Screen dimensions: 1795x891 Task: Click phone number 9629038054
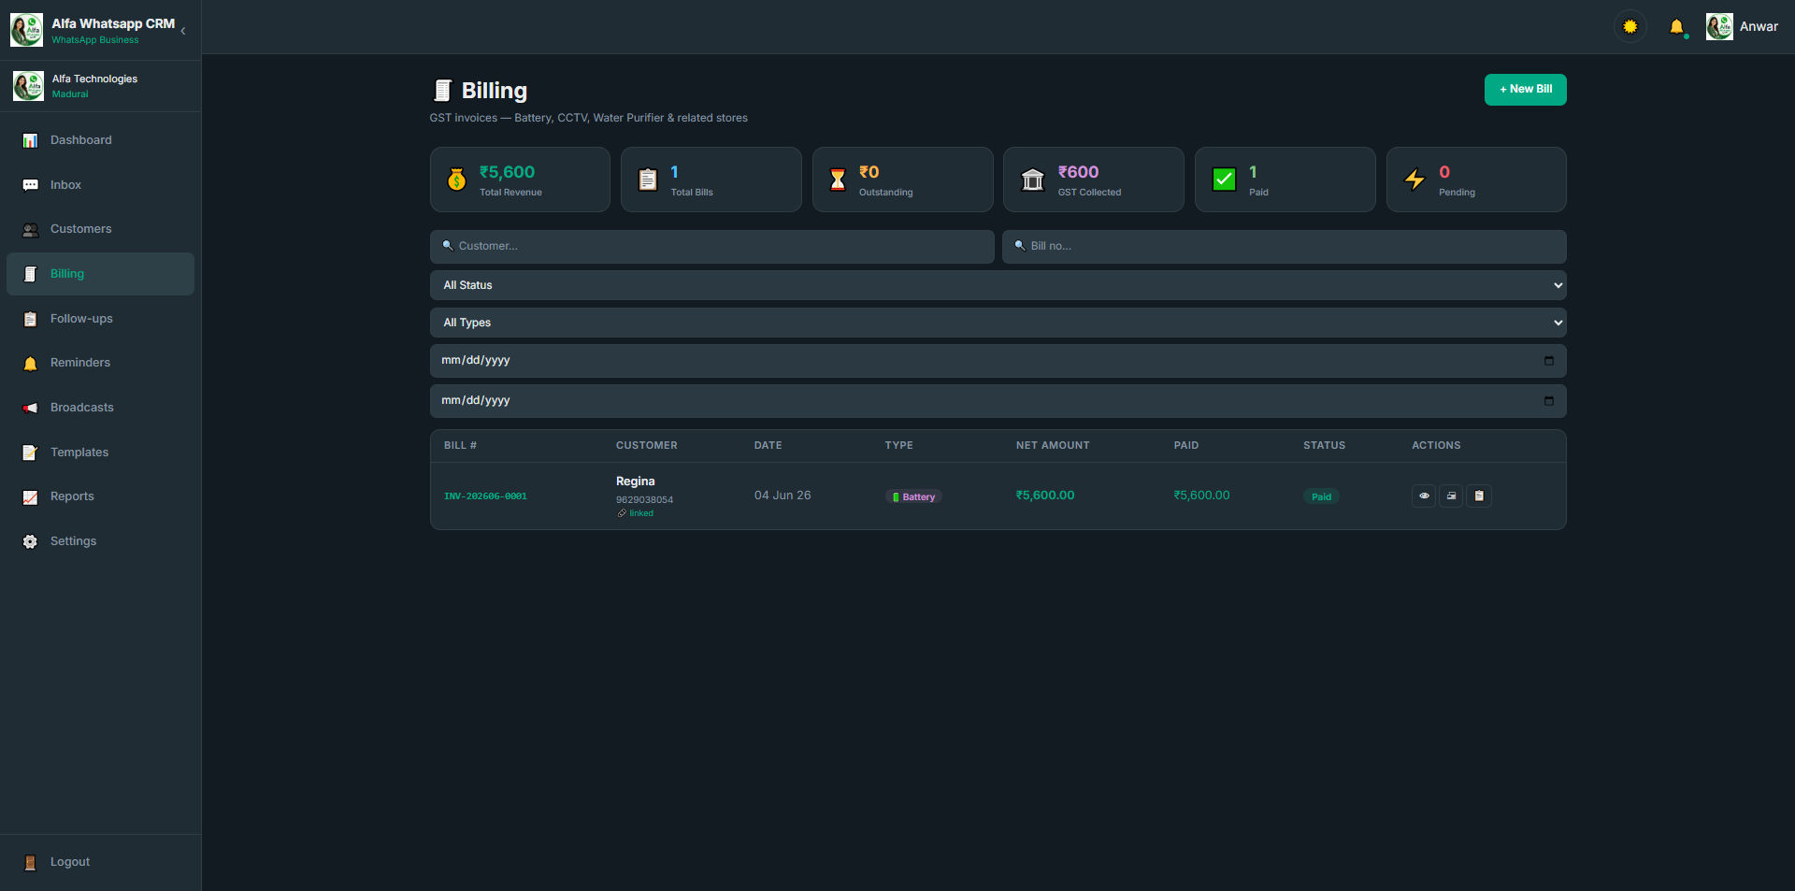644,500
